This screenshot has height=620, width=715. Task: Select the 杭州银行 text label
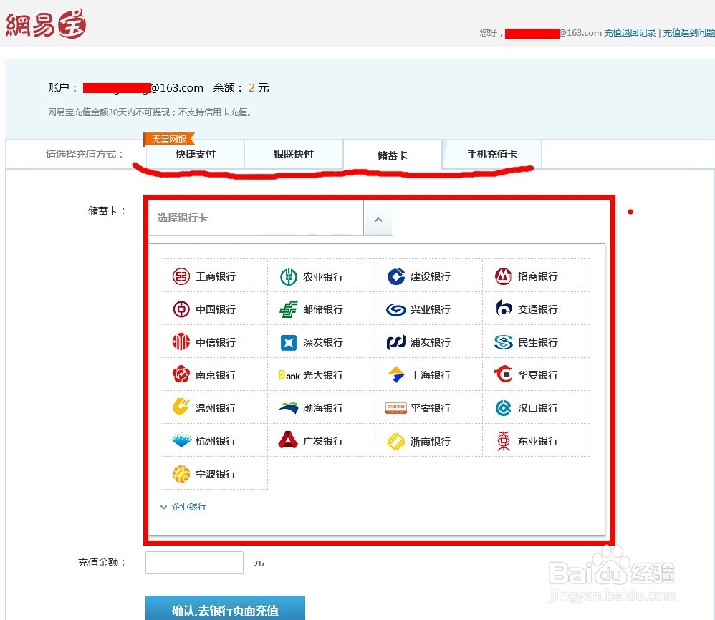[216, 441]
